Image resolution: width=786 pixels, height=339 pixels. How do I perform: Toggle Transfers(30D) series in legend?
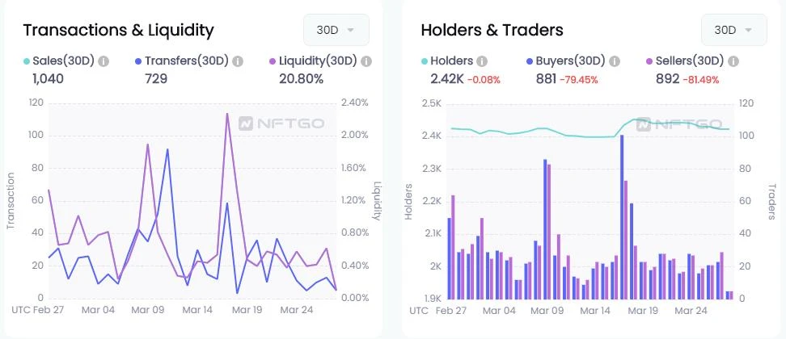(181, 61)
